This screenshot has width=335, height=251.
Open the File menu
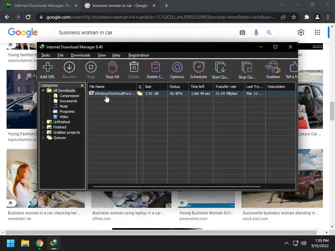pyautogui.click(x=61, y=55)
